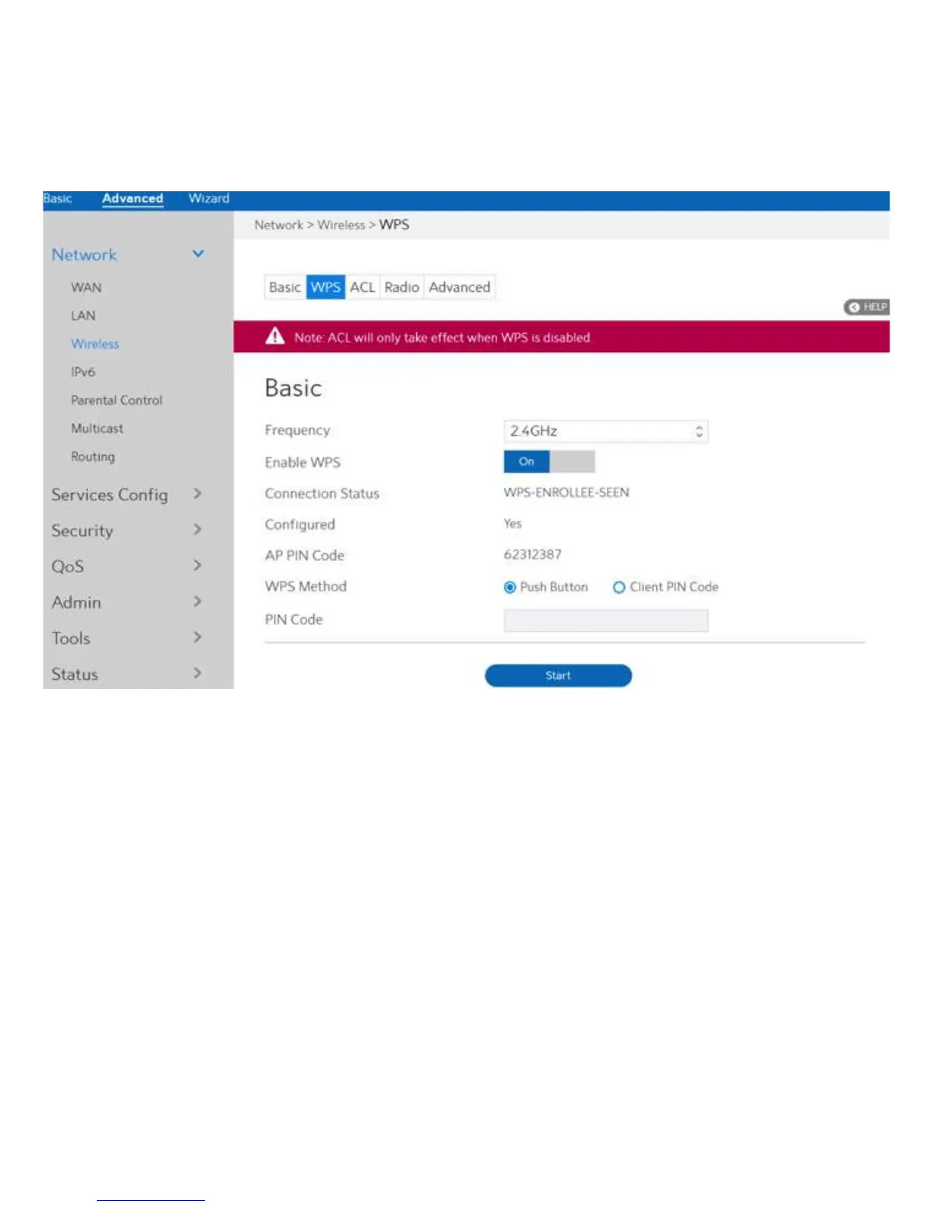
Task: Open the Frequency 2.4GHz dropdown
Action: (x=606, y=431)
